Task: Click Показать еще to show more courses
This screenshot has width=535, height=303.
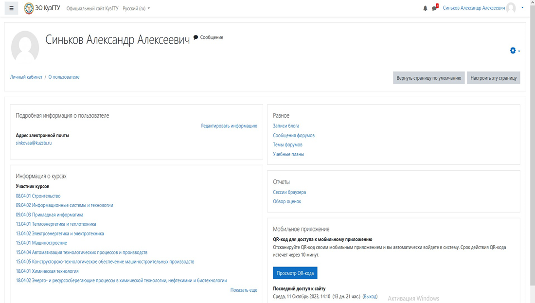Action: [x=244, y=290]
